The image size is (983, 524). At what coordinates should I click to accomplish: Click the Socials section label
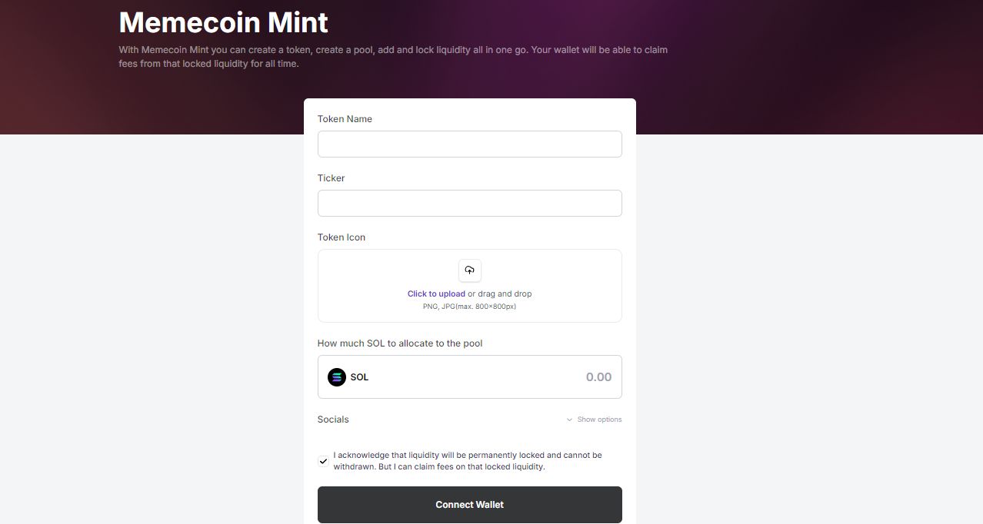[333, 420]
